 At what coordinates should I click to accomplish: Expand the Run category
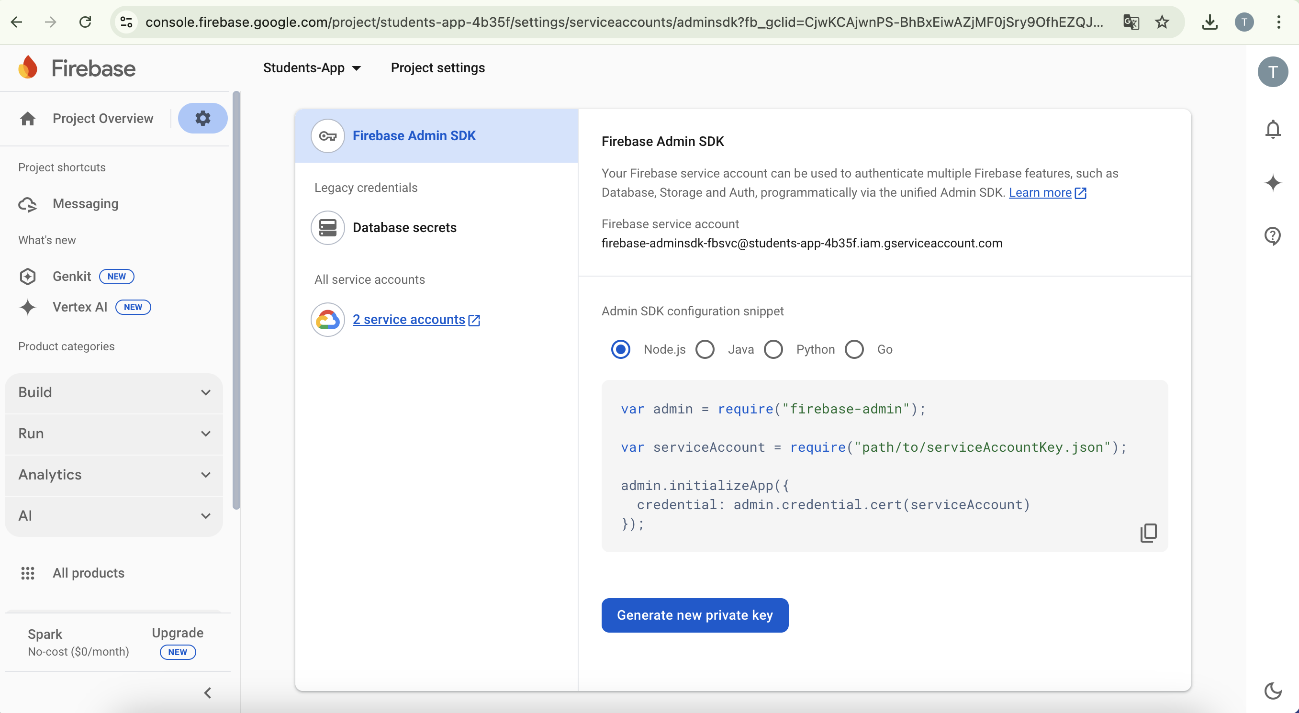114,434
